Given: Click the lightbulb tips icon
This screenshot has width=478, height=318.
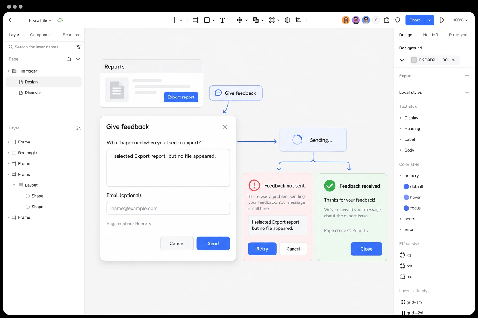Looking at the screenshot, I should (397, 20).
